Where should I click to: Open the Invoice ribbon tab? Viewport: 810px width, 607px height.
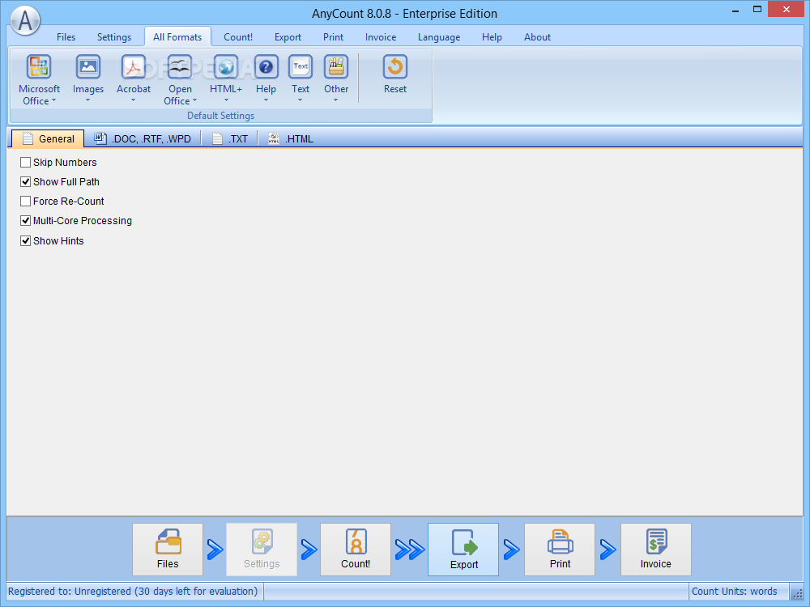[381, 37]
